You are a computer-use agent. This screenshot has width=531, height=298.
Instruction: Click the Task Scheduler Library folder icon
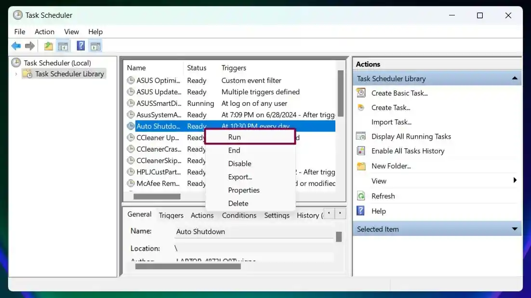coord(28,74)
